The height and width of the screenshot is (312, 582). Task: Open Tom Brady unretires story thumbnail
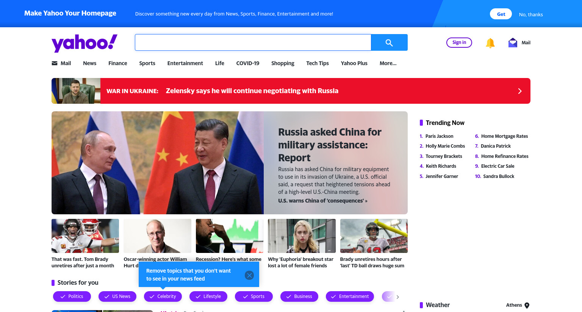point(85,236)
